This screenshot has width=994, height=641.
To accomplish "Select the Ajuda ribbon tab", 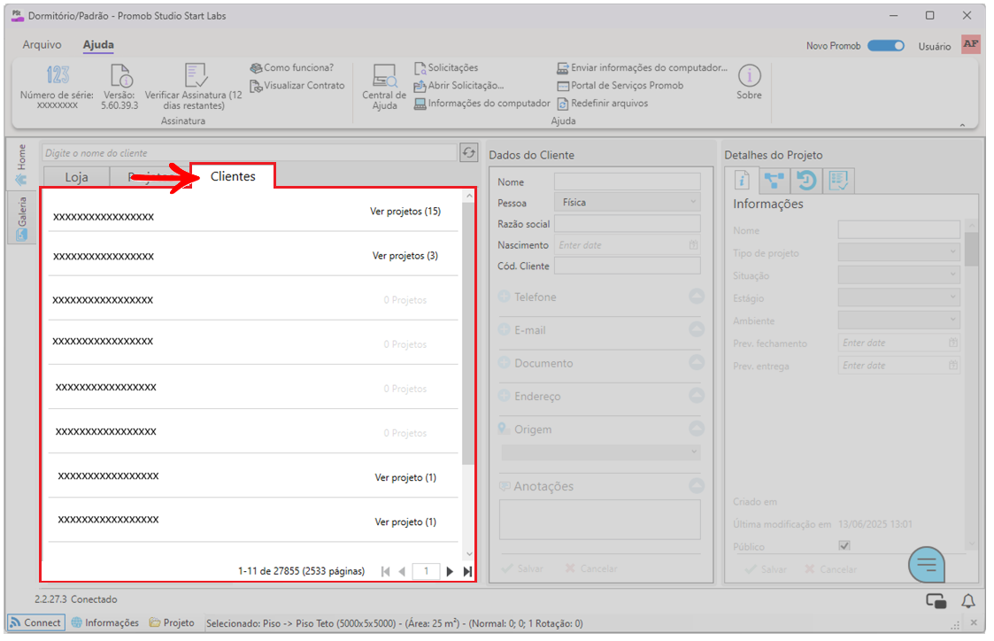I will pyautogui.click(x=98, y=44).
